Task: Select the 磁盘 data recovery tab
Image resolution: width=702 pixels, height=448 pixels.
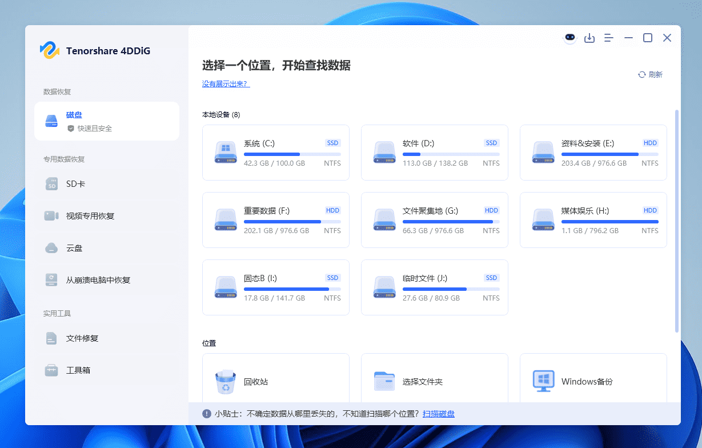Action: coord(106,121)
